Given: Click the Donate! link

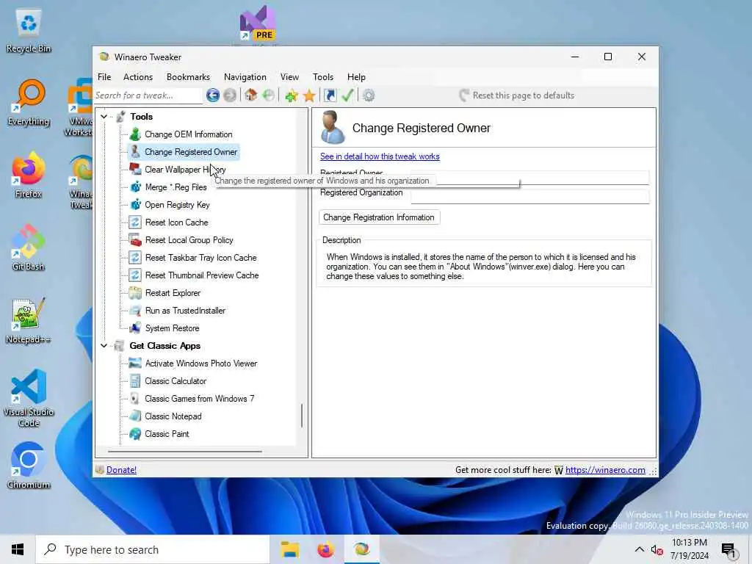Looking at the screenshot, I should point(121,470).
